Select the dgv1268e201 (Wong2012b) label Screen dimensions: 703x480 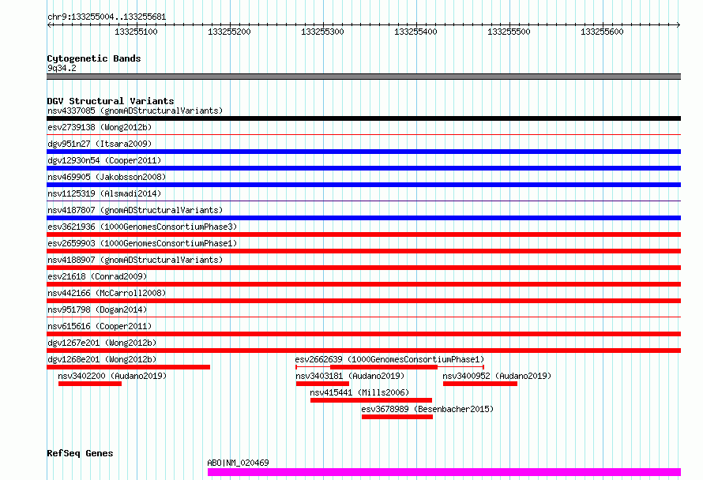102,359
